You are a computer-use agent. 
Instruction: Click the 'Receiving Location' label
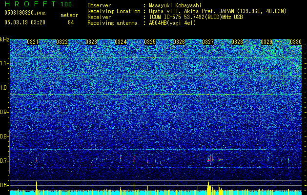coord(114,11)
